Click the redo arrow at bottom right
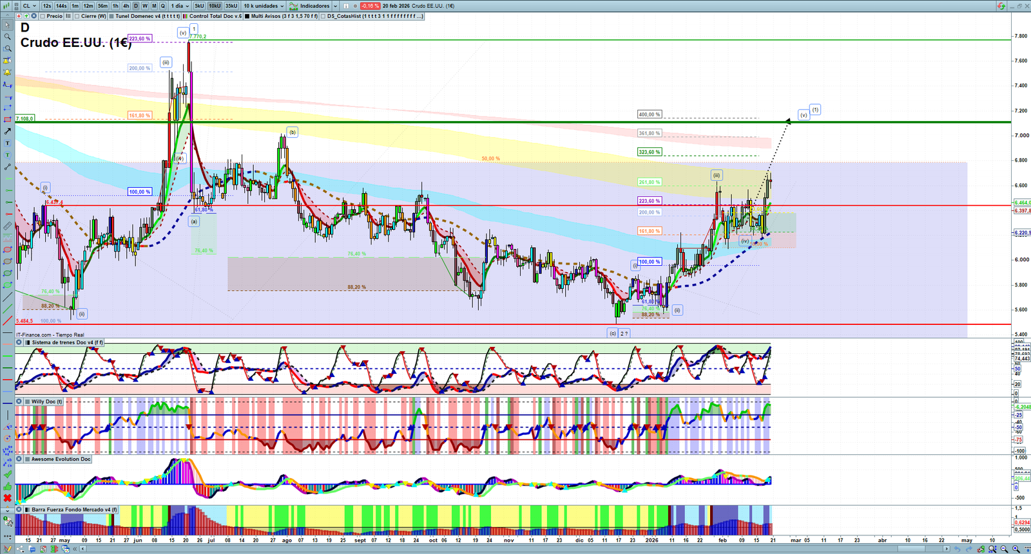 [x=968, y=549]
